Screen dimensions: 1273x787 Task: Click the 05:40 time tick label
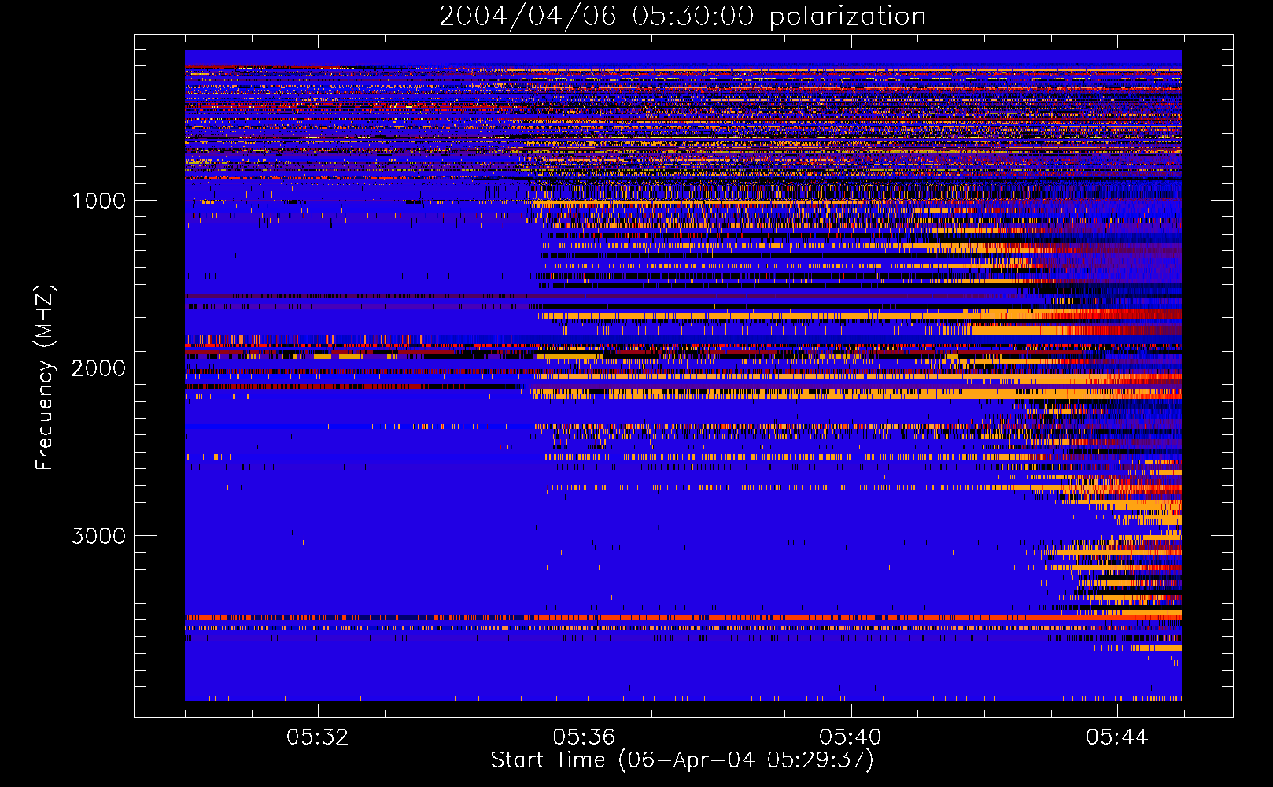[851, 737]
